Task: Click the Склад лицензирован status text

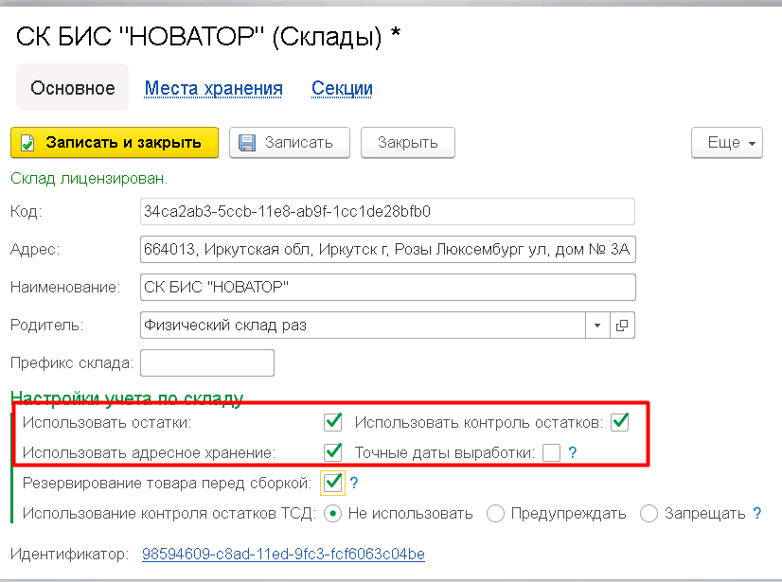Action: [89, 179]
